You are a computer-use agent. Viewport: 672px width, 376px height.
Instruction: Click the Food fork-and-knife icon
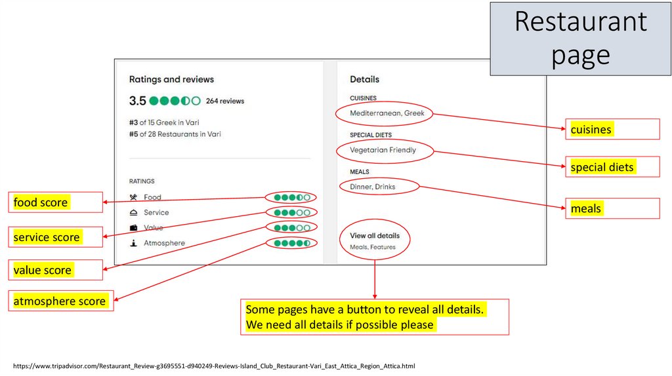(133, 197)
